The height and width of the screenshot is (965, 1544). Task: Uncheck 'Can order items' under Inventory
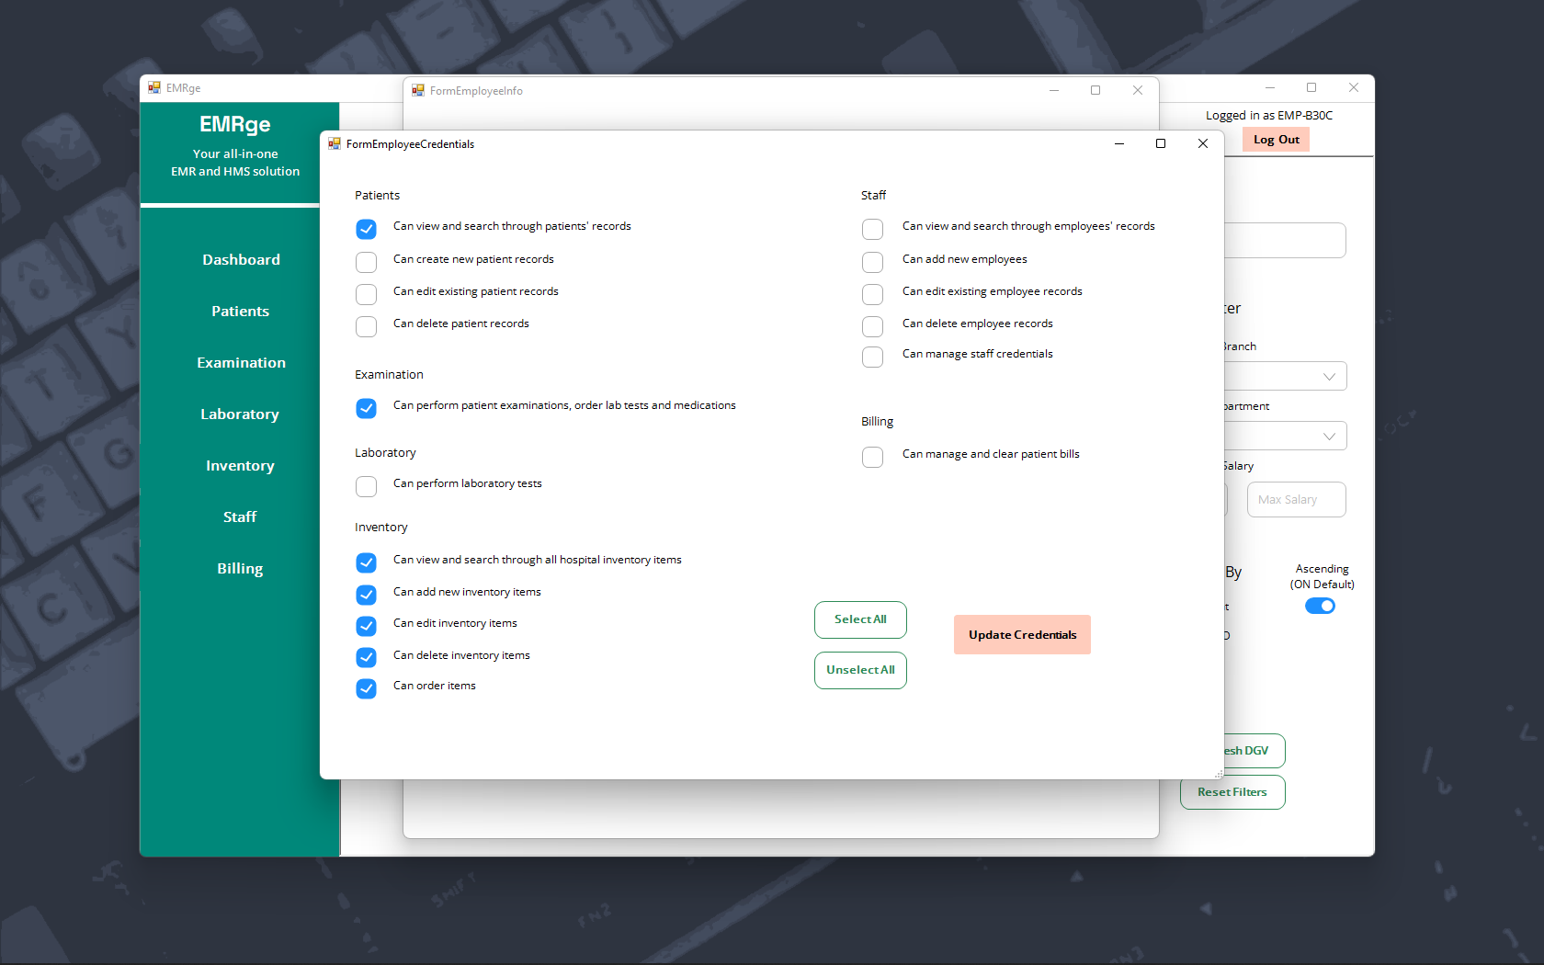tap(366, 688)
